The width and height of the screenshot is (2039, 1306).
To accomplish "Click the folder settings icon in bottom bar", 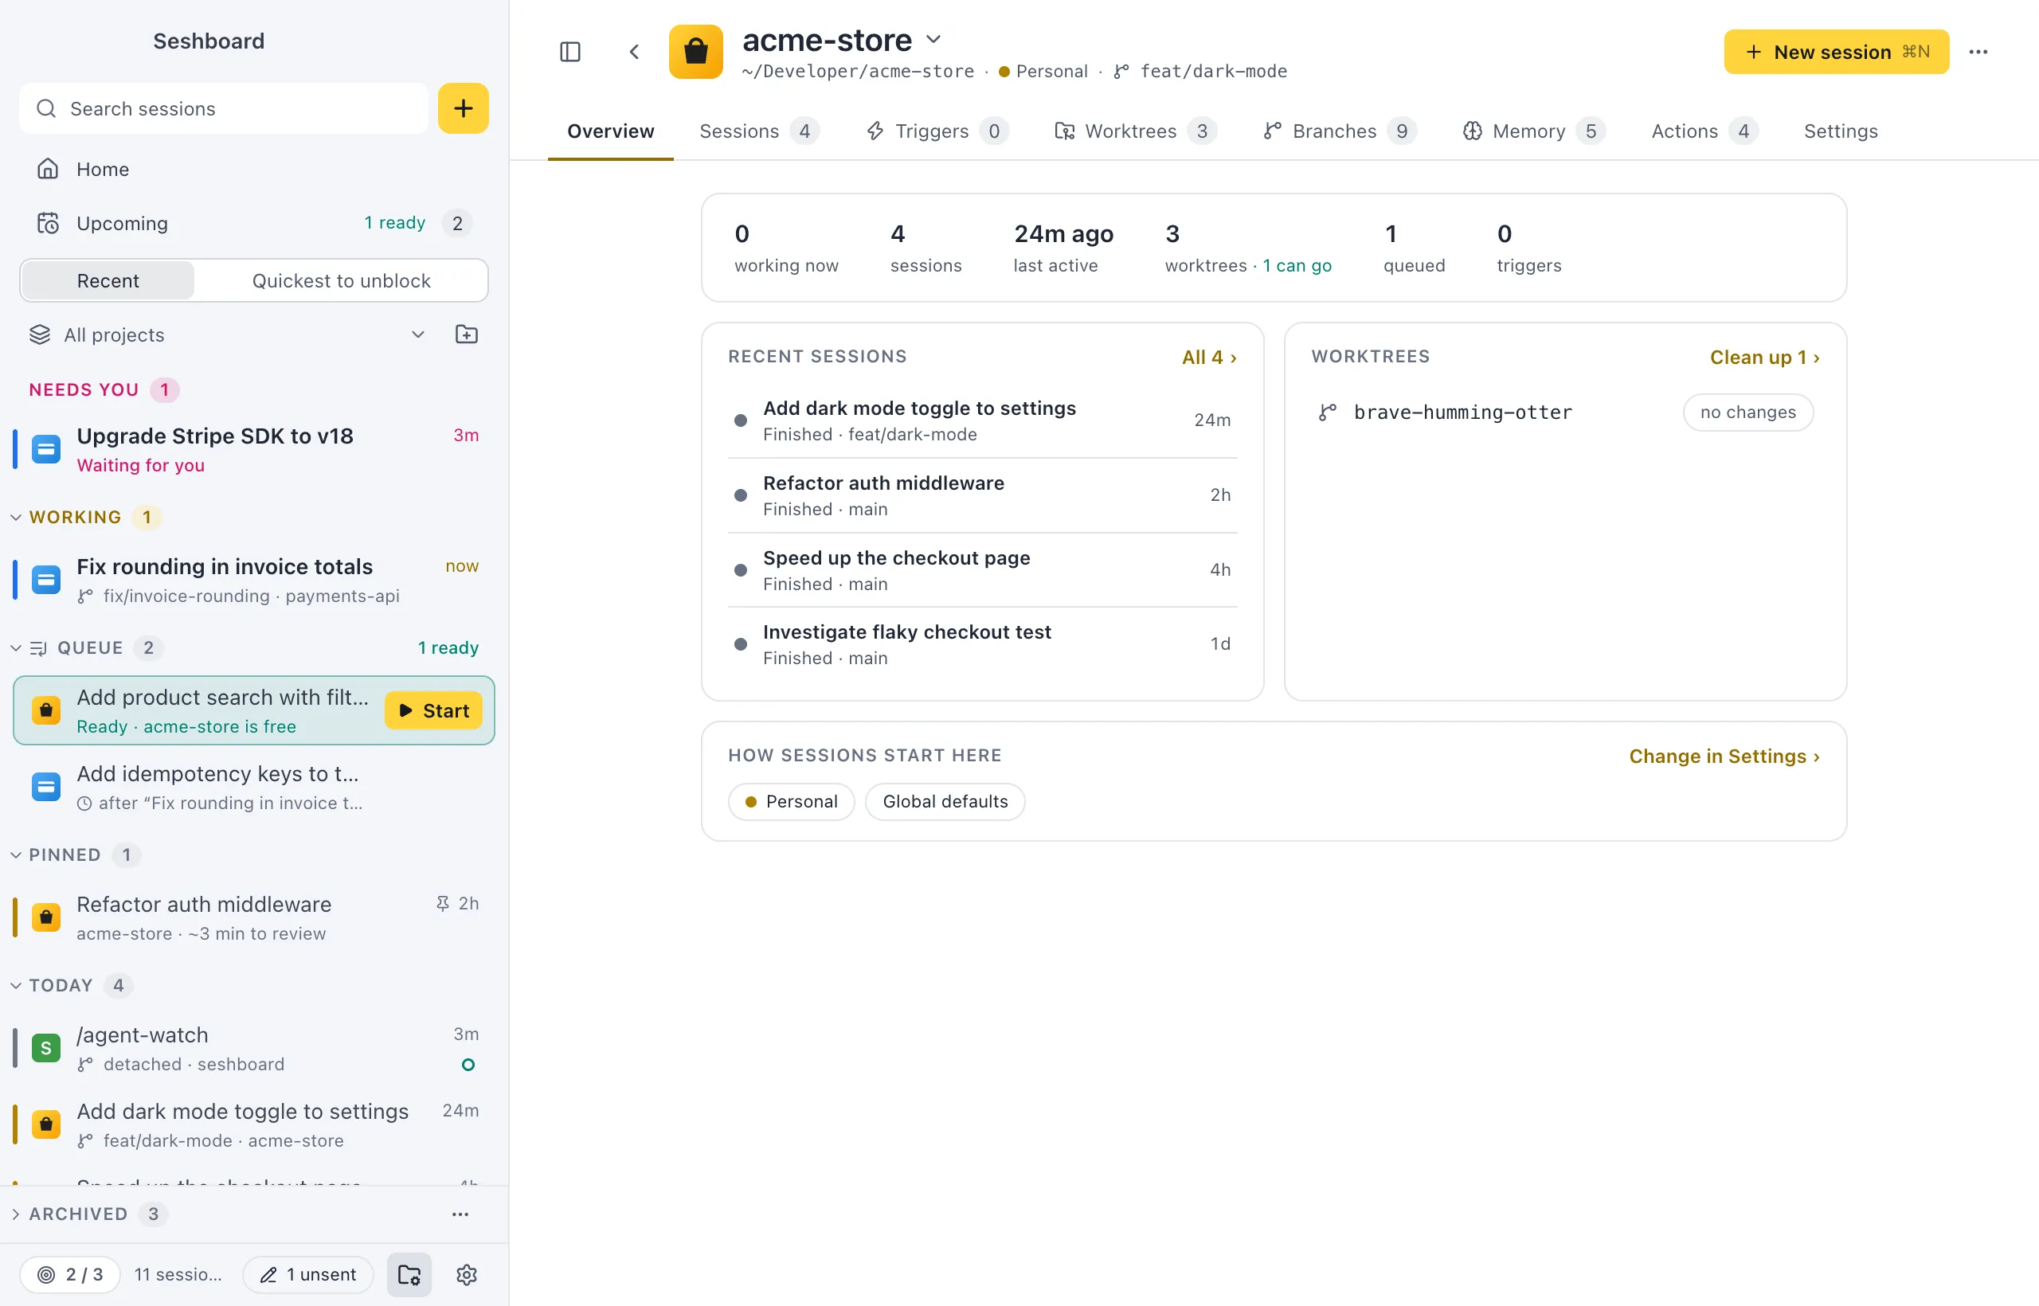I will (409, 1275).
